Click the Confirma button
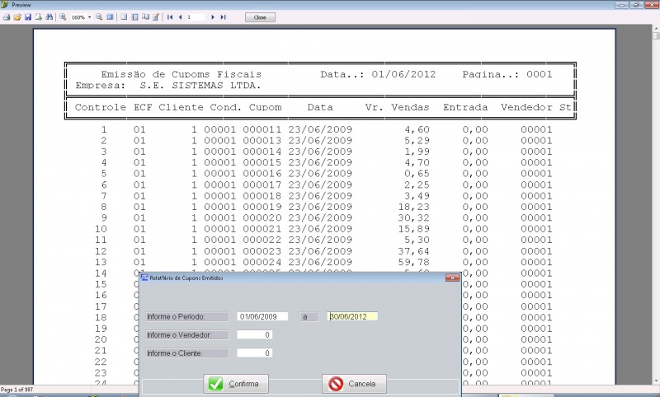The height and width of the screenshot is (397, 660). pos(236,384)
